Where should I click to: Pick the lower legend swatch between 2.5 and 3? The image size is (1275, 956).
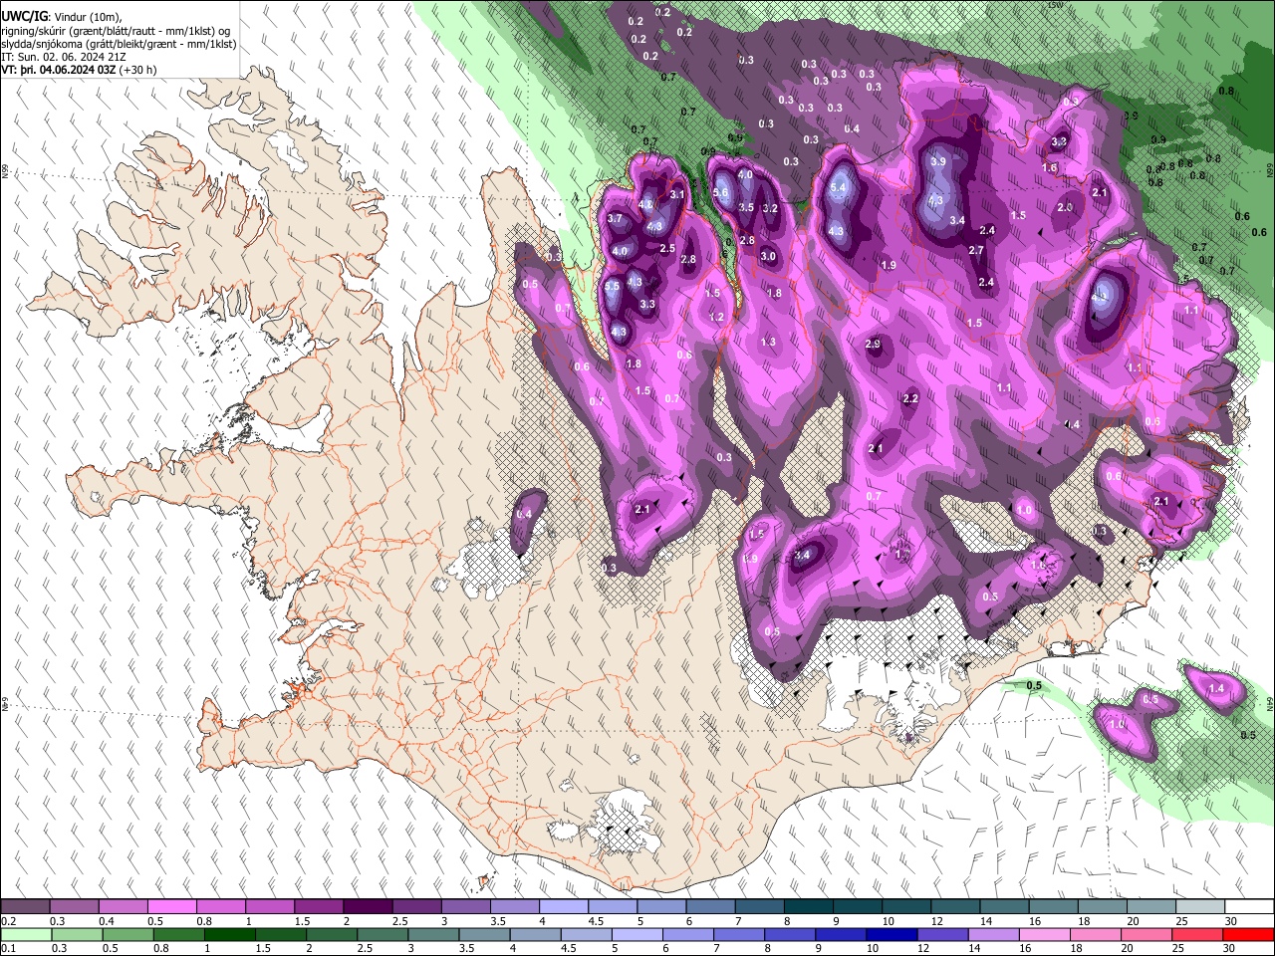383,935
